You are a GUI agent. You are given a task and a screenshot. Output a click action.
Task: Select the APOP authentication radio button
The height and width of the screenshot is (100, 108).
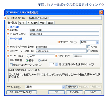[x=39, y=61]
